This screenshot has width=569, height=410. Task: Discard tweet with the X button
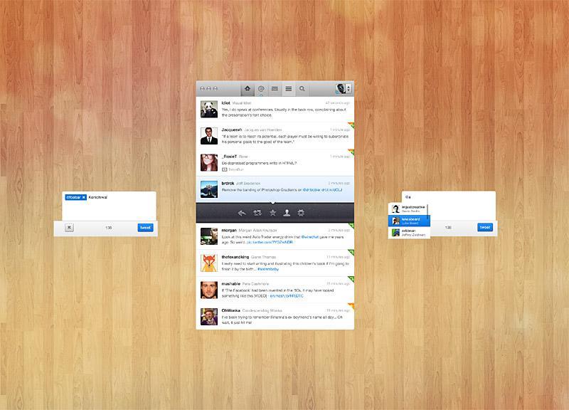(x=69, y=228)
